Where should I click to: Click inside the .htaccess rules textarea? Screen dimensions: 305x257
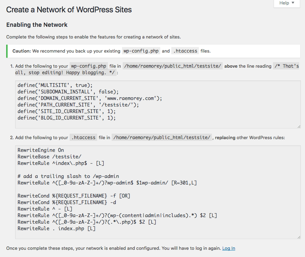pyautogui.click(x=158, y=192)
